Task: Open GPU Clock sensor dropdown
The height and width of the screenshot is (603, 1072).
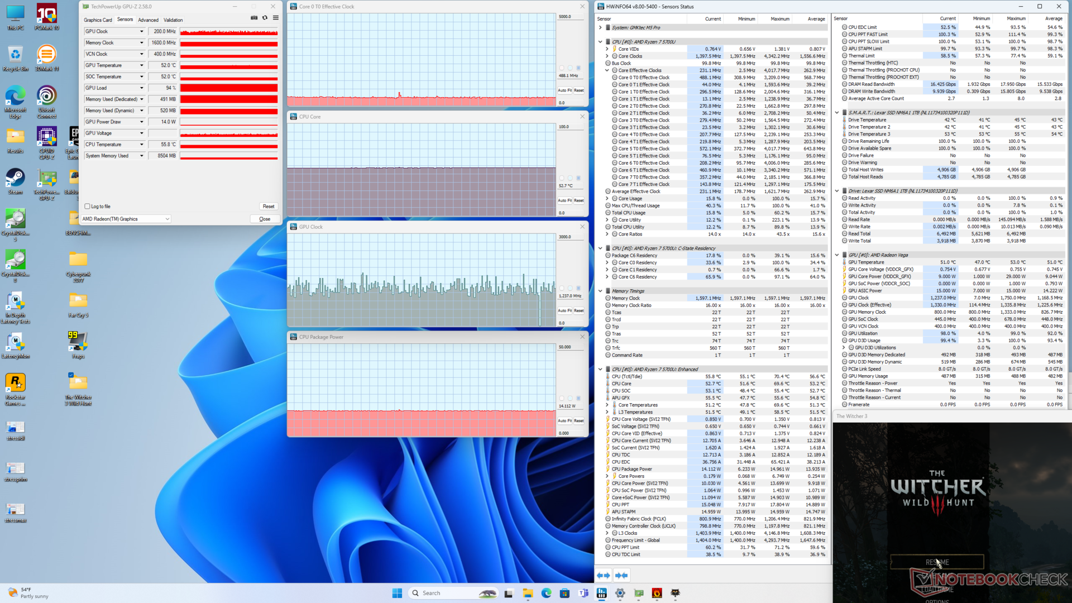Action: pos(141,31)
